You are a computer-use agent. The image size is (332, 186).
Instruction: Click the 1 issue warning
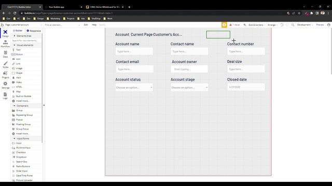(x=234, y=25)
